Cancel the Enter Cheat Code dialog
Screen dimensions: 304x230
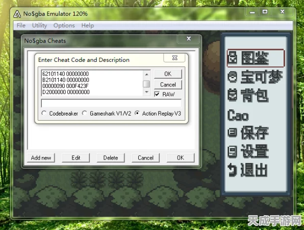pyautogui.click(x=168, y=84)
